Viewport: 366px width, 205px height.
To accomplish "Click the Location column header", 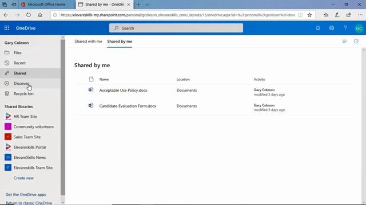I will pos(183,80).
